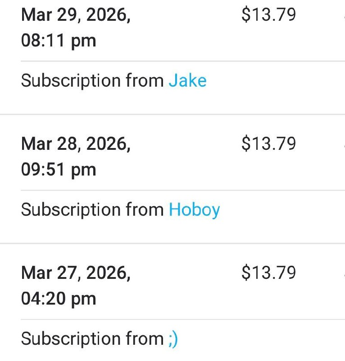Click the 08:11 pm timestamp

tap(59, 41)
